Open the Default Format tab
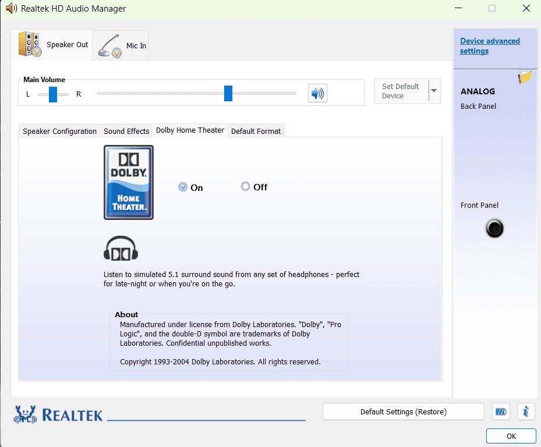Image resolution: width=541 pixels, height=447 pixels. pos(256,131)
